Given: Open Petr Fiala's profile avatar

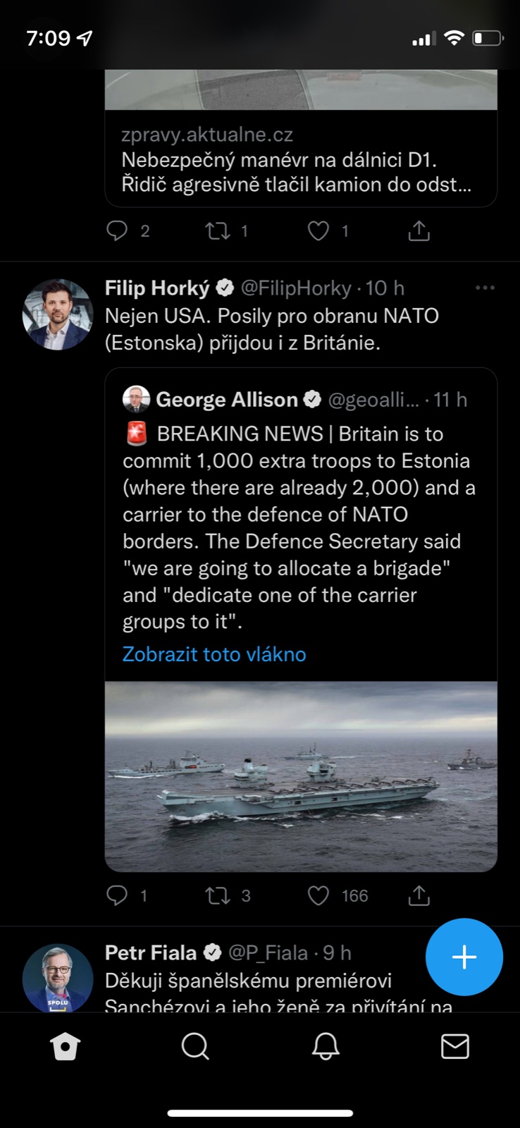Looking at the screenshot, I should pyautogui.click(x=57, y=978).
